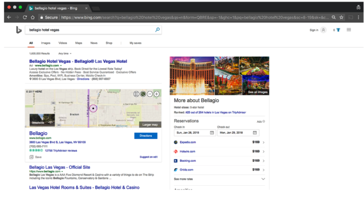This screenshot has height=205, width=364.
Task: Switch map to aerial view icon
Action: click(x=143, y=94)
